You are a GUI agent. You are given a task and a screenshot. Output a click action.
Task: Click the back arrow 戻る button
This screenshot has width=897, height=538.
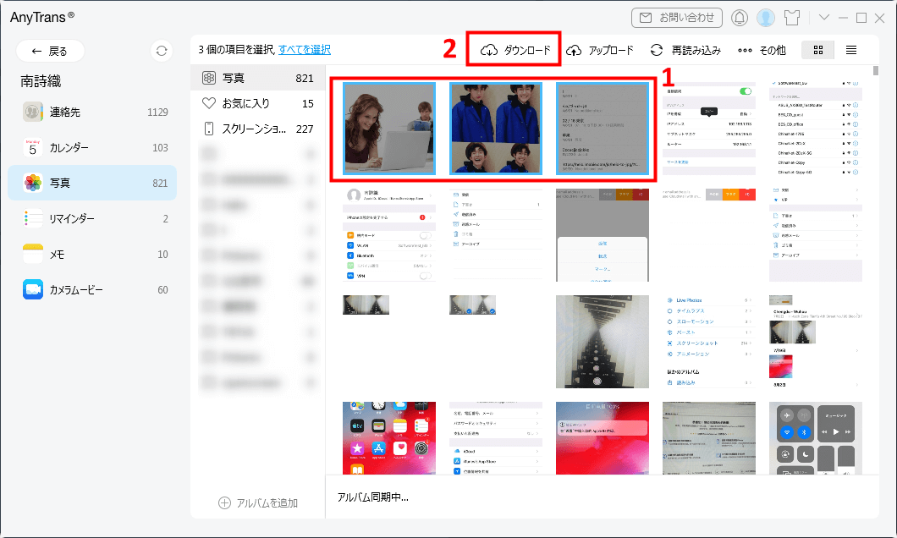[x=50, y=51]
